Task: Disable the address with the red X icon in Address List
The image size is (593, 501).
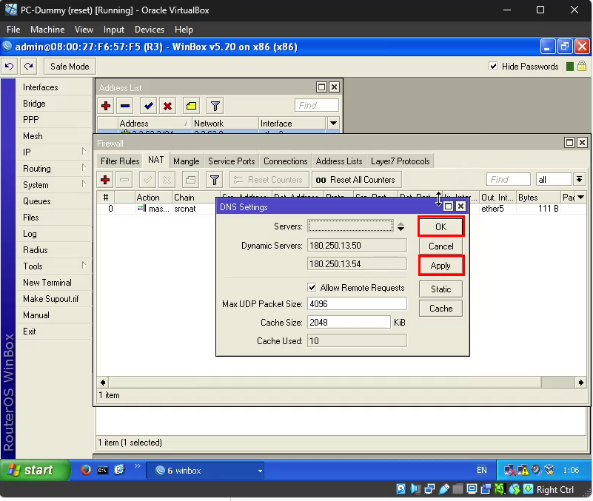Action: pyautogui.click(x=168, y=106)
